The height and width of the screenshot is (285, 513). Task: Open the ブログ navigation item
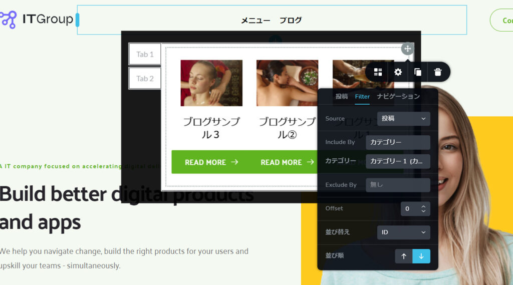291,21
